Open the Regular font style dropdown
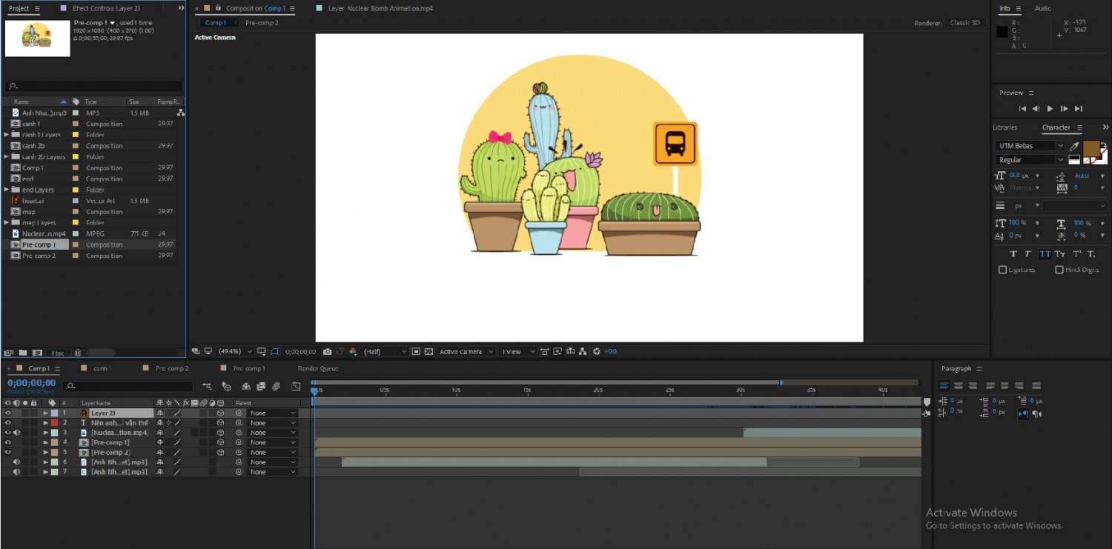 (1030, 160)
